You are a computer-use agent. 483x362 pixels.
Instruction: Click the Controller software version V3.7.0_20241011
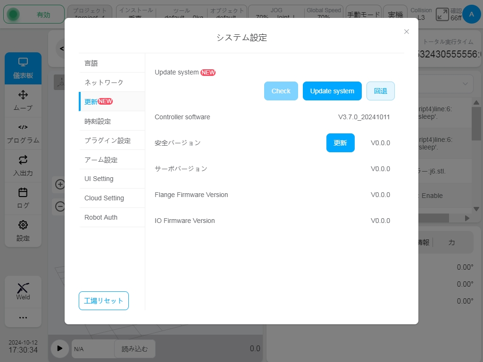[x=364, y=117]
